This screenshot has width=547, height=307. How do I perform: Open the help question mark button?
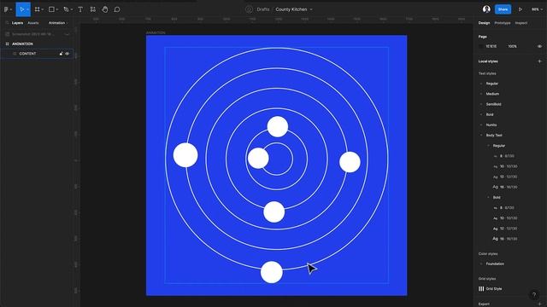[x=534, y=295]
